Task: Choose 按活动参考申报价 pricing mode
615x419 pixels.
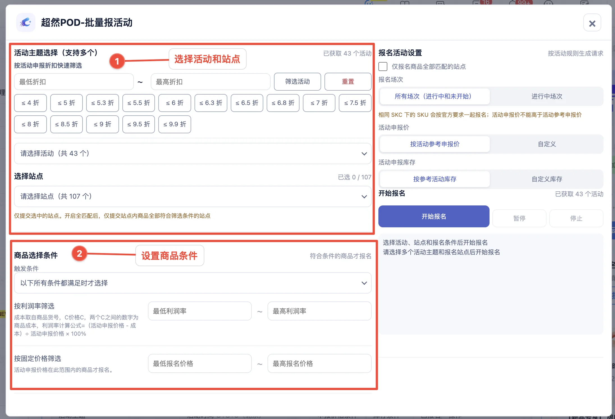Action: [x=435, y=144]
